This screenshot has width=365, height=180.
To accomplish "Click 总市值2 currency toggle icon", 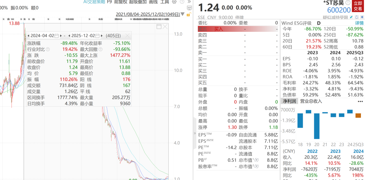I will [257, 166].
